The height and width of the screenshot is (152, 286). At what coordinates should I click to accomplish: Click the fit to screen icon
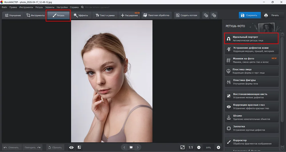(182, 147)
